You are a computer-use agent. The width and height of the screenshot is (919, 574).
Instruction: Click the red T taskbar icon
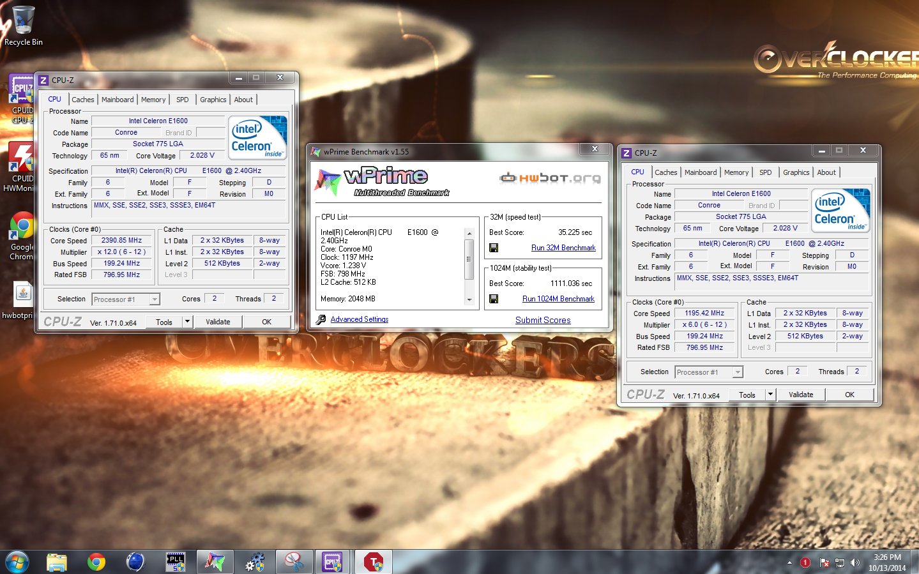(373, 562)
